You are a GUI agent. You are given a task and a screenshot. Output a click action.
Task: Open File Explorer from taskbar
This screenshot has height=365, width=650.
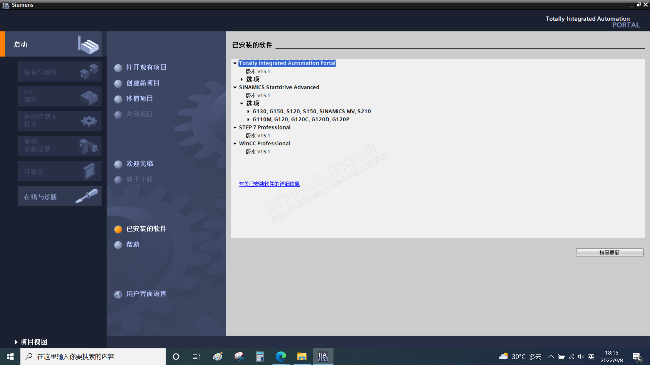[x=302, y=357]
